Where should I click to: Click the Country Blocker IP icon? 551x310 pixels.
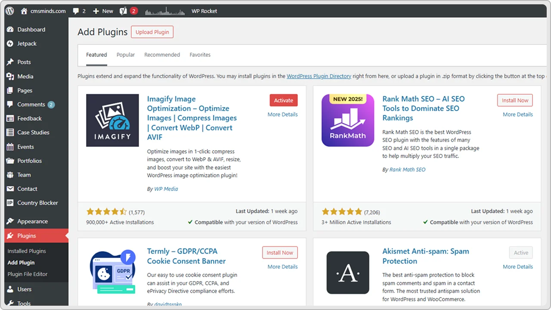[10, 203]
